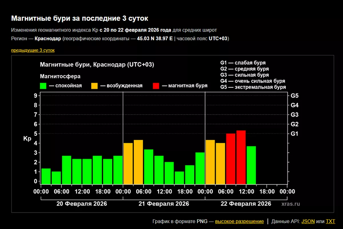Click the red "магнитная буря" legend swatch

156,86
